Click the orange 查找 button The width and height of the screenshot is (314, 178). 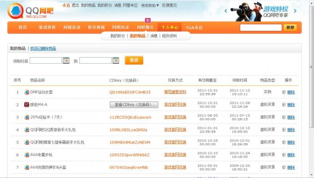134,60
